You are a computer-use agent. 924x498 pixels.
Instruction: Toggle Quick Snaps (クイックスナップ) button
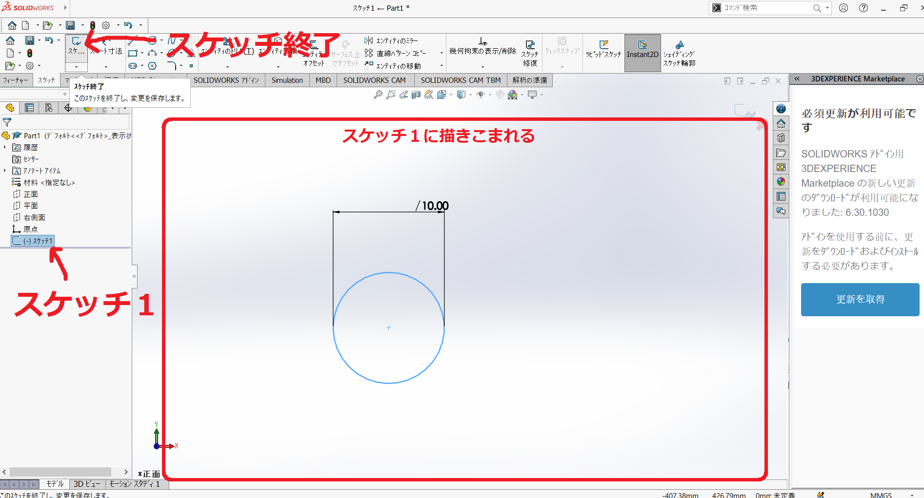(x=562, y=46)
